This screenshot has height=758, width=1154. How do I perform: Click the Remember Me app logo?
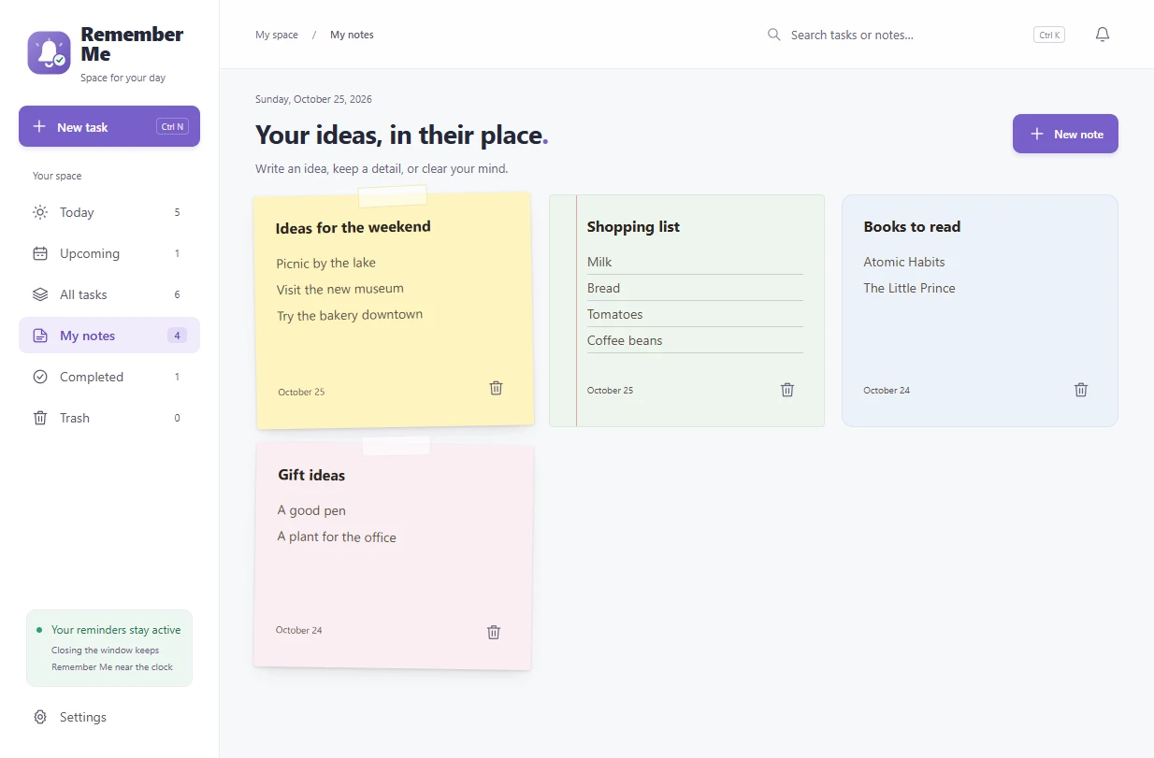point(49,52)
